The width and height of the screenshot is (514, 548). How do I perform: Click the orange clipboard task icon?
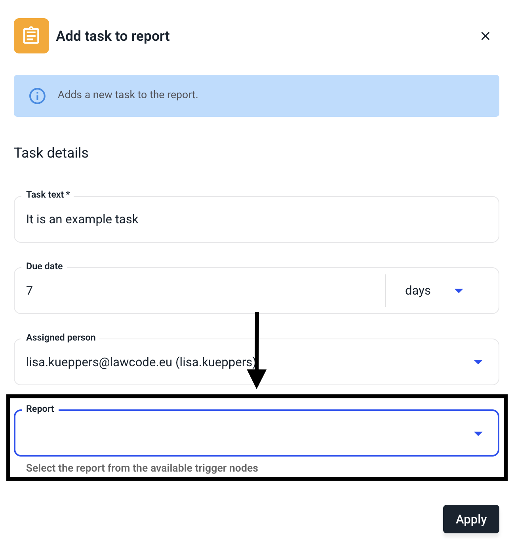tap(31, 36)
